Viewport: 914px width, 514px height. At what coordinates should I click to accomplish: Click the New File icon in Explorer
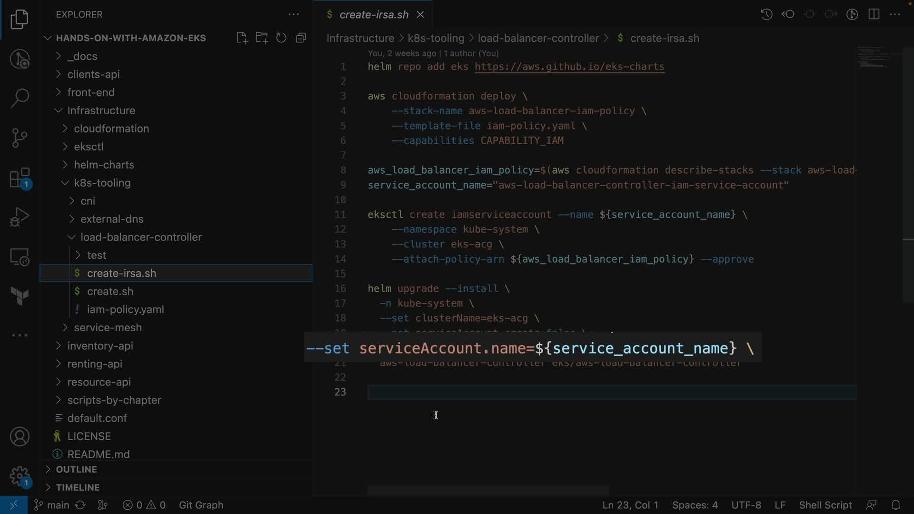(242, 38)
